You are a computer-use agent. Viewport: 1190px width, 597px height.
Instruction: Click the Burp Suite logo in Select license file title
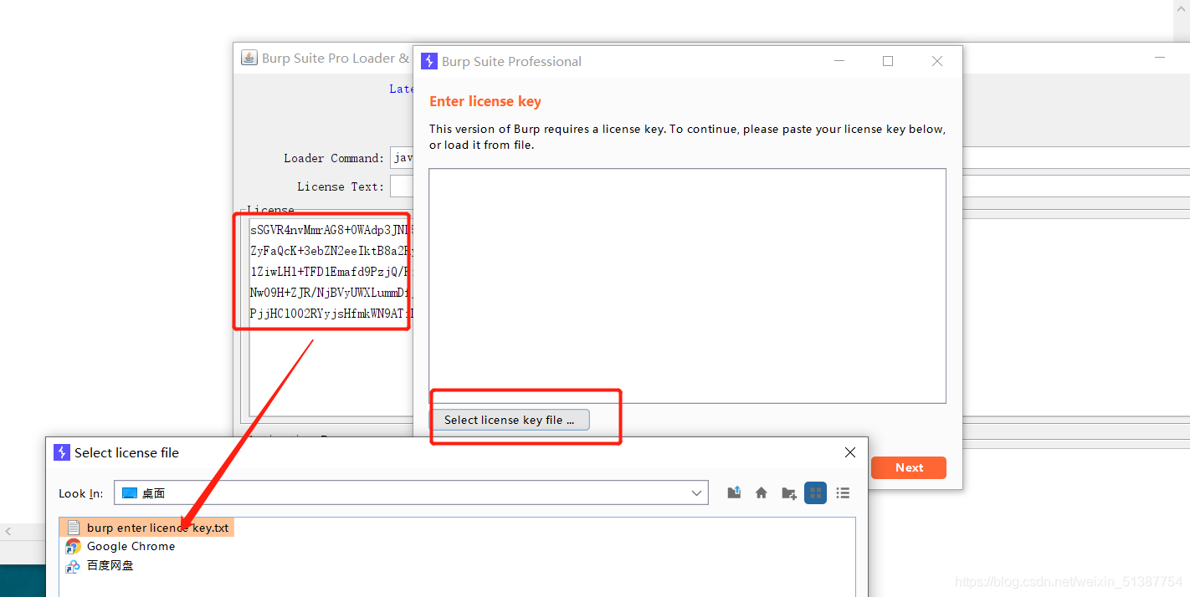coord(61,452)
